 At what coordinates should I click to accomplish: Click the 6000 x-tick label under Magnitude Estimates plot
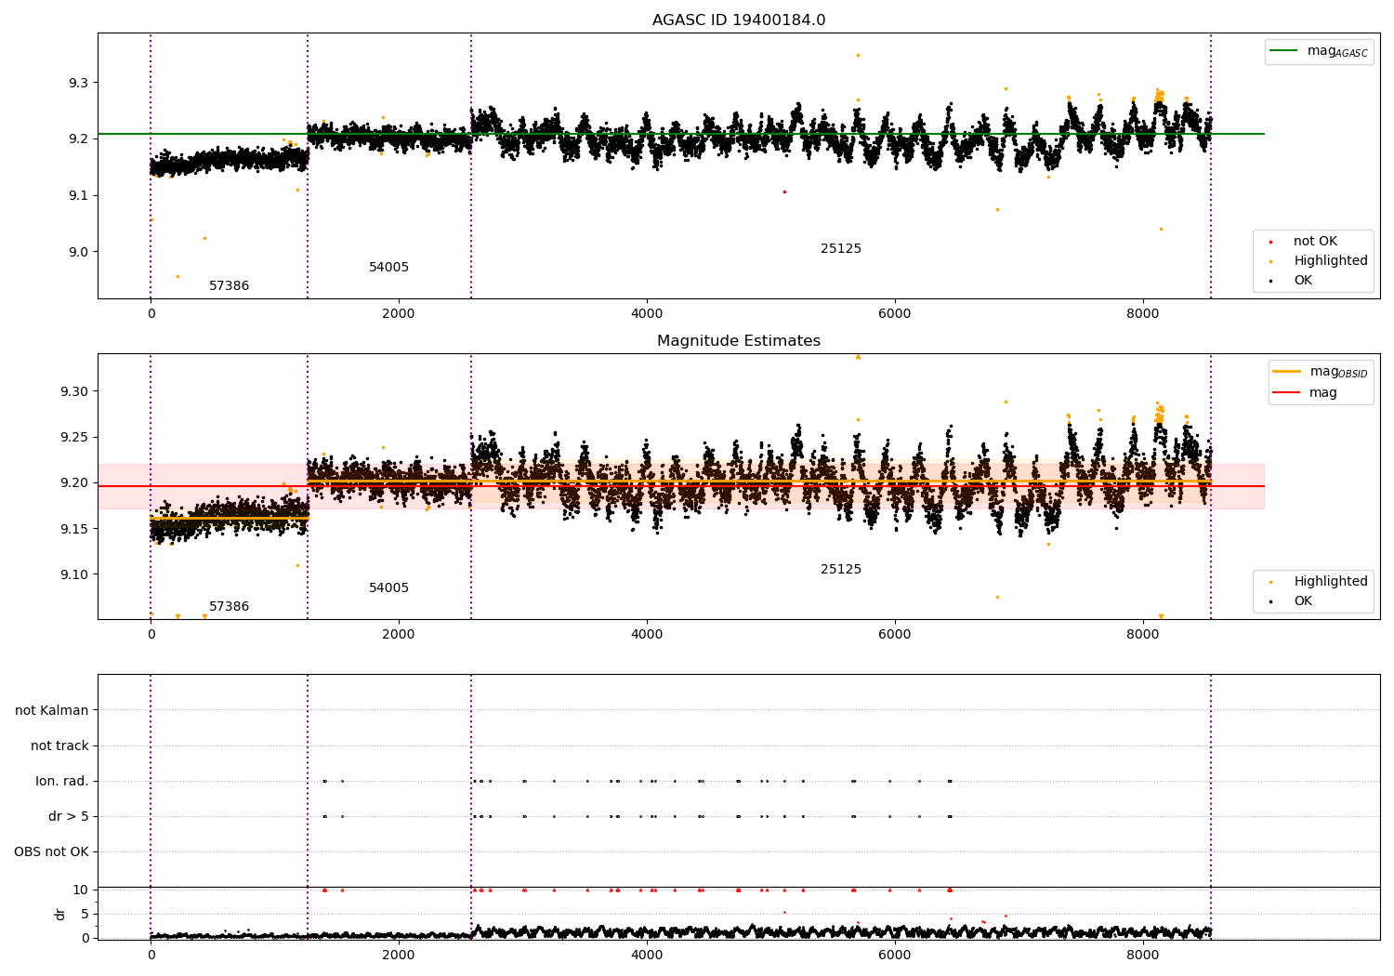(895, 635)
